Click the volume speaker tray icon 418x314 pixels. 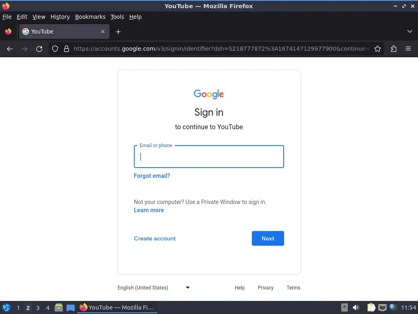coord(356,307)
